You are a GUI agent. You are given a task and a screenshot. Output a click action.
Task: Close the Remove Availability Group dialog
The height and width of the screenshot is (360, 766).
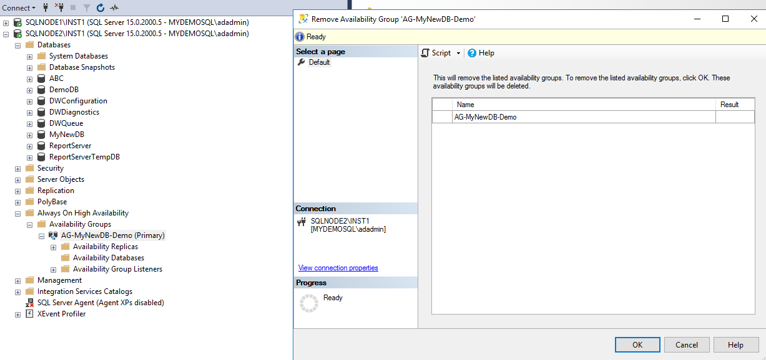(x=754, y=19)
